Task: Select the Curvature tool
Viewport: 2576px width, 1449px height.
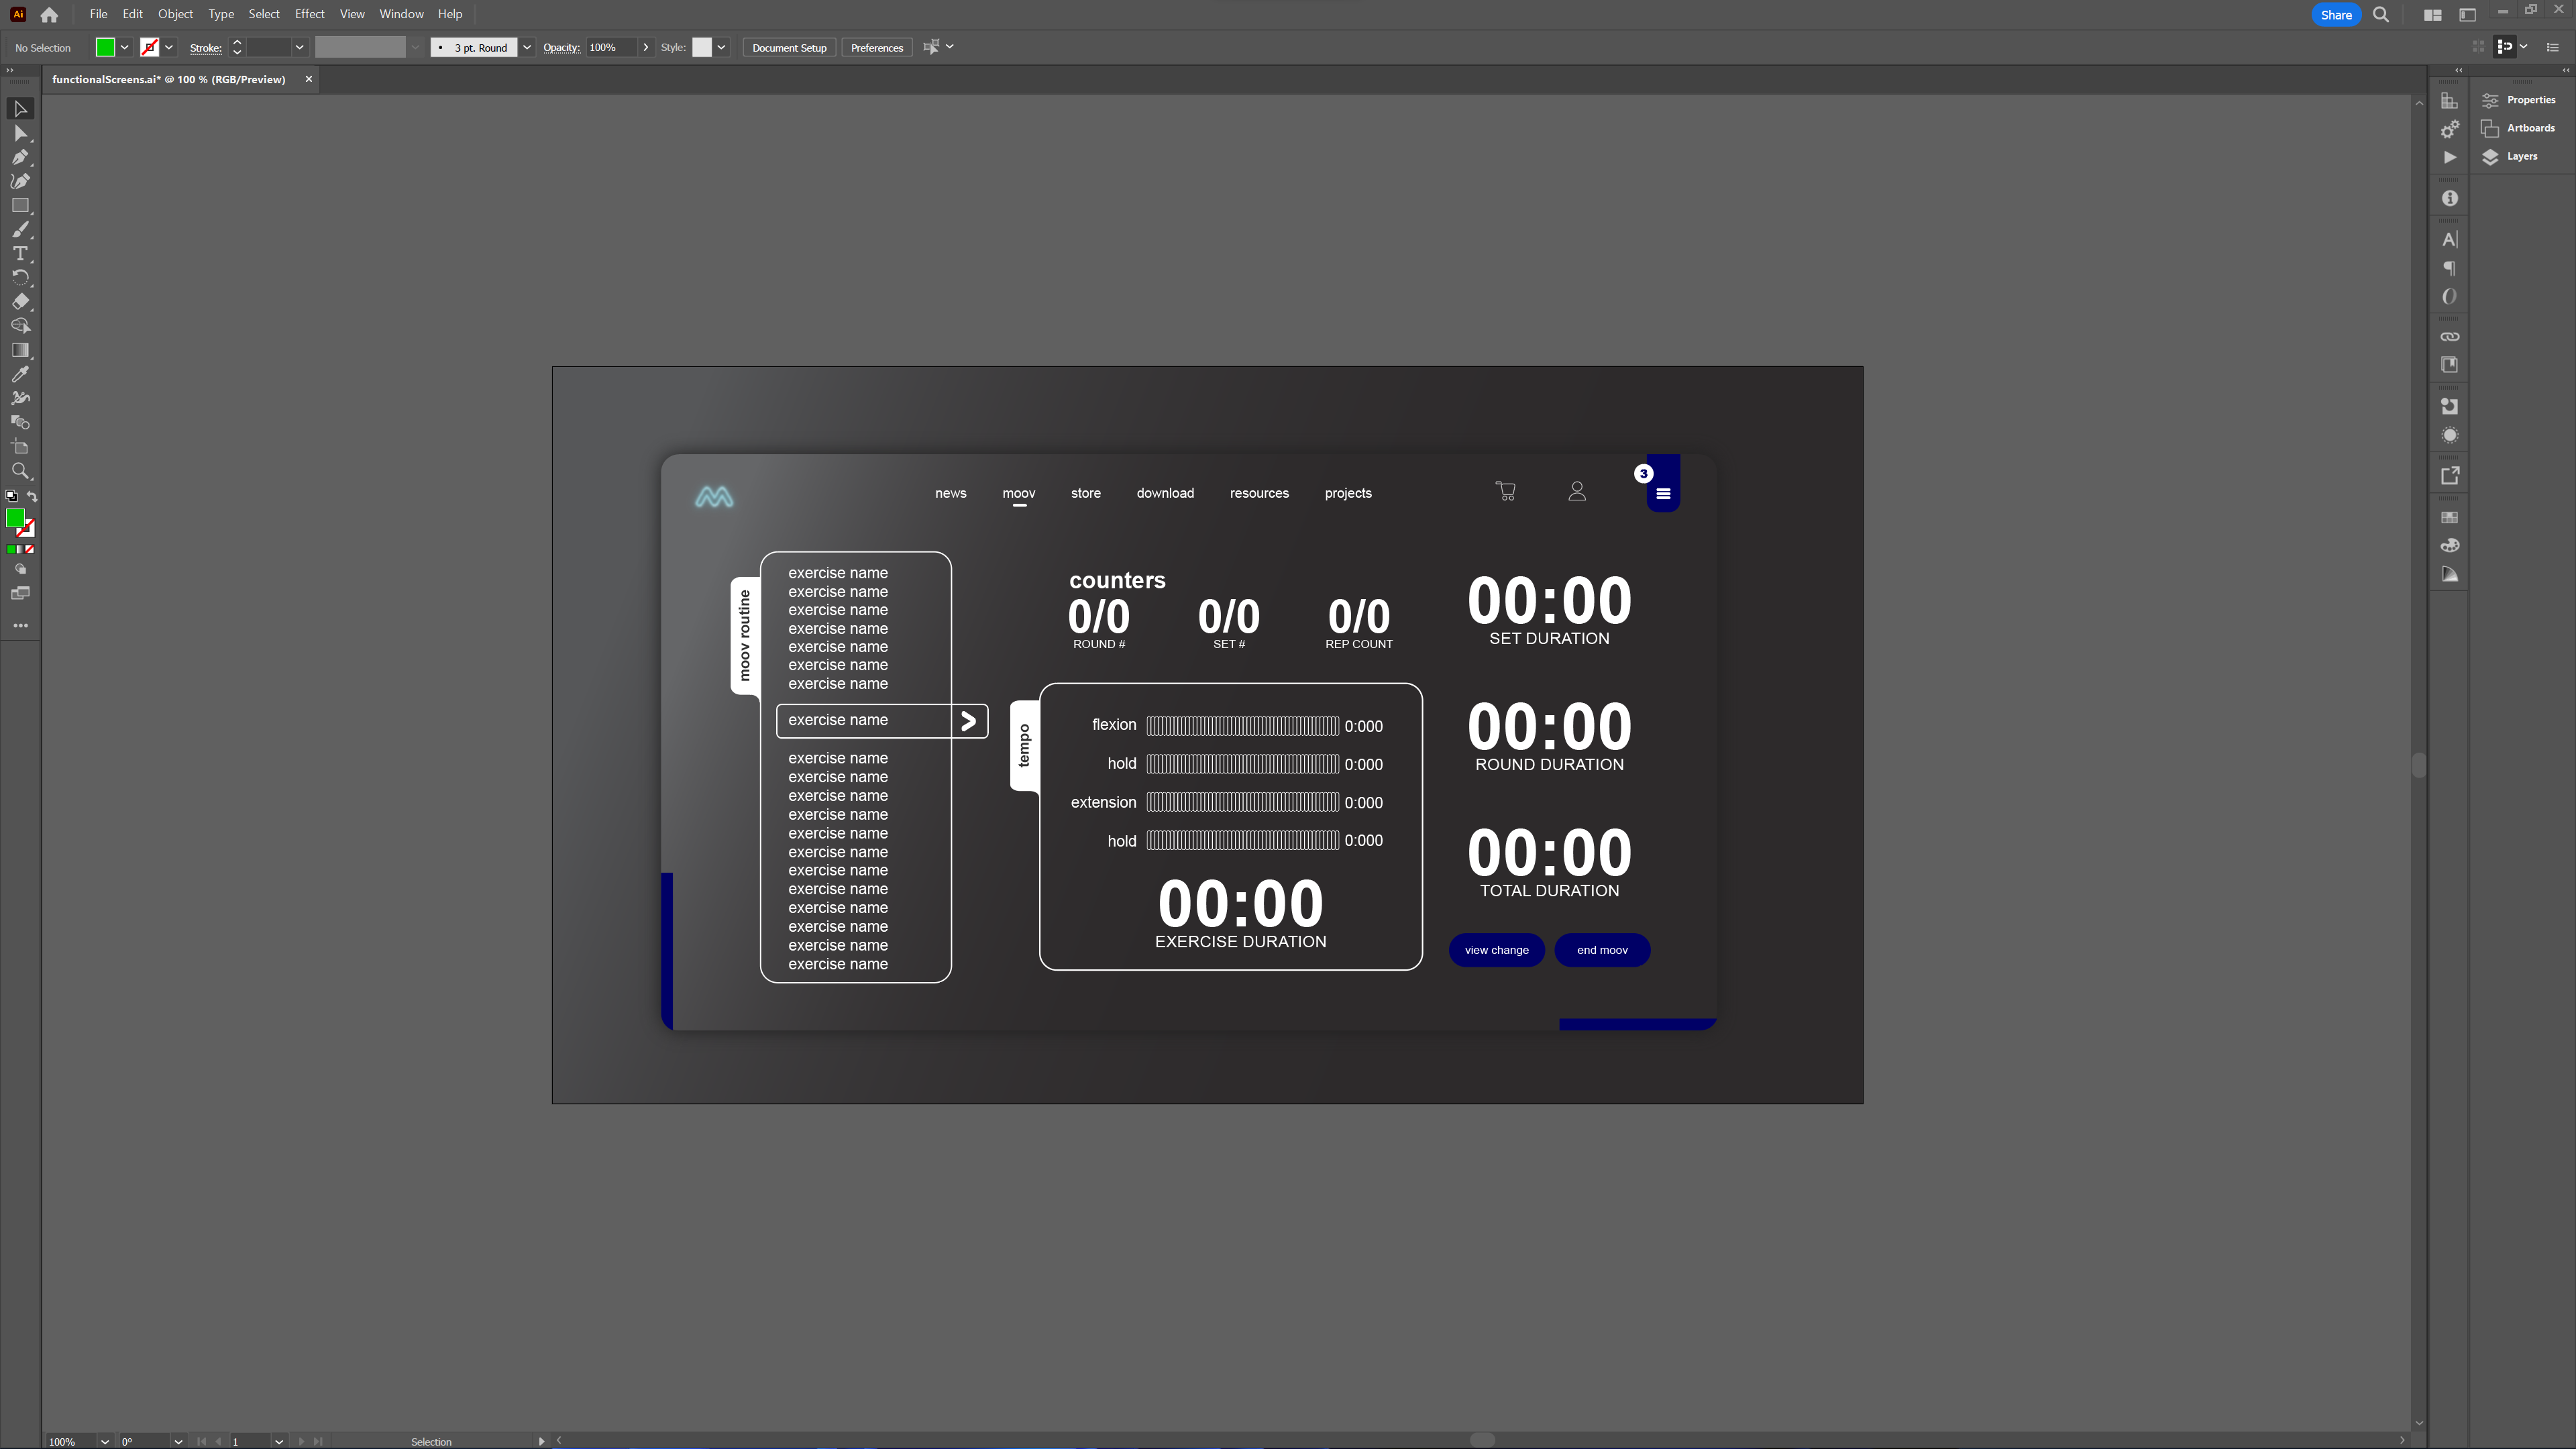Action: click(x=20, y=181)
